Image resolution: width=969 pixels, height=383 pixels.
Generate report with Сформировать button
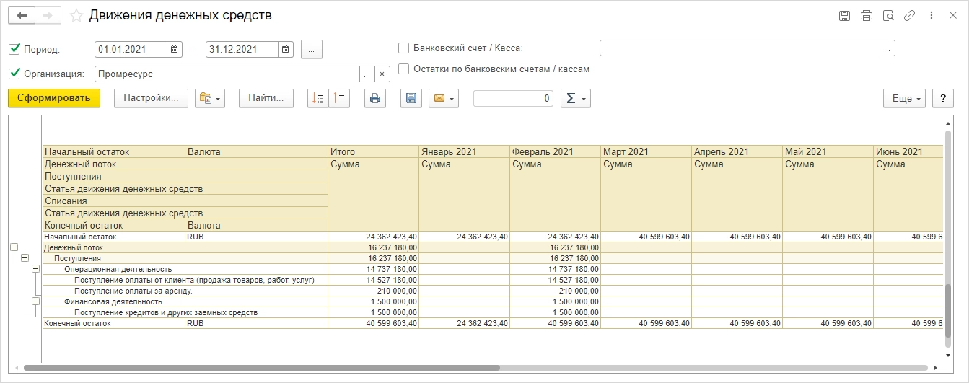(x=54, y=98)
